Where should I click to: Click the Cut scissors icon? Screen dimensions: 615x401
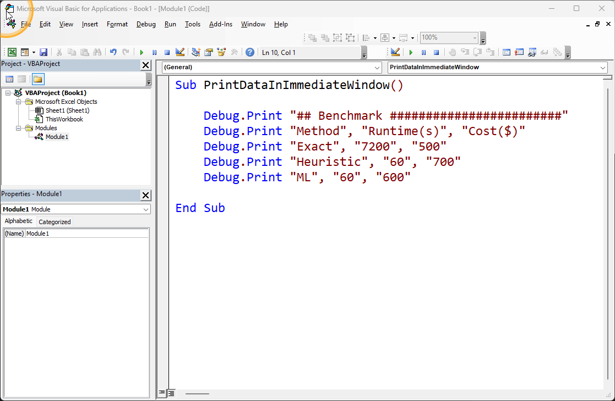59,52
